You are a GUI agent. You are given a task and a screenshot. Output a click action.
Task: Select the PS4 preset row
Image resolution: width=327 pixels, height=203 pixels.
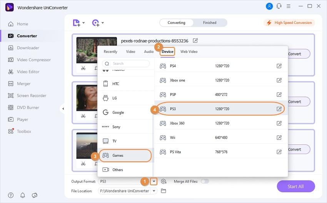pyautogui.click(x=221, y=66)
